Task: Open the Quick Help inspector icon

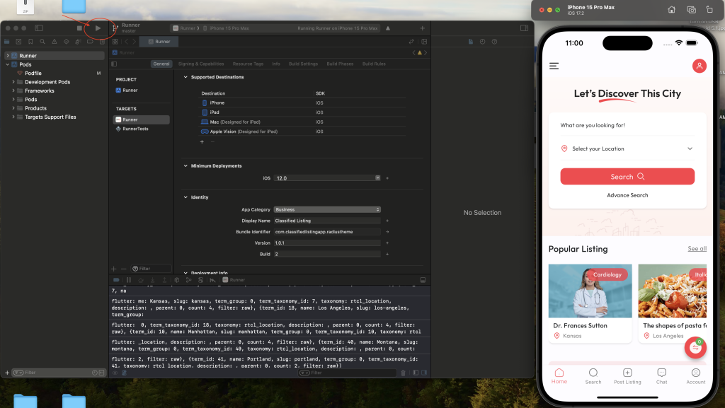Action: pos(494,42)
